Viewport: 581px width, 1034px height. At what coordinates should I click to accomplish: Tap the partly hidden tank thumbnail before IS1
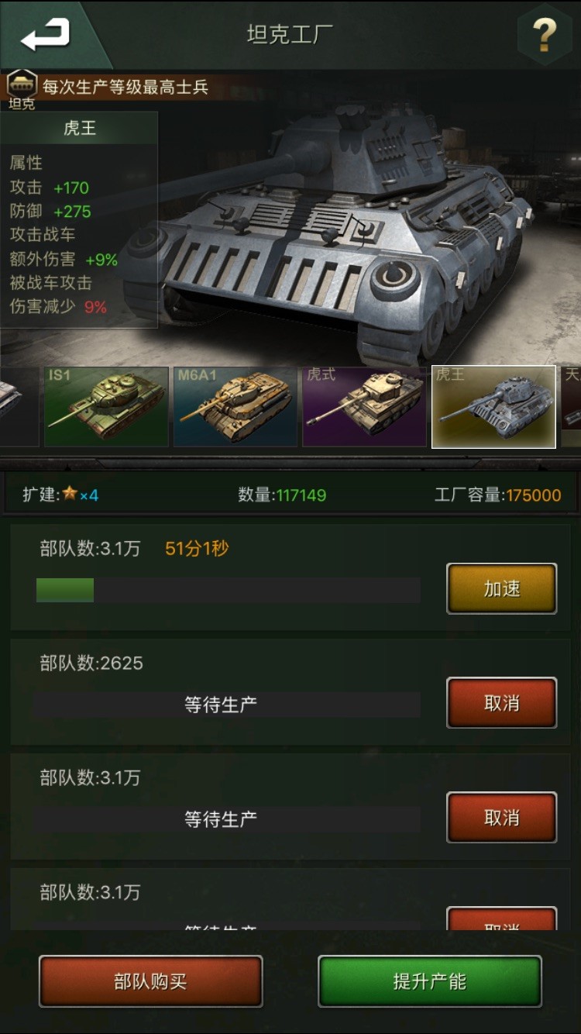coord(19,407)
